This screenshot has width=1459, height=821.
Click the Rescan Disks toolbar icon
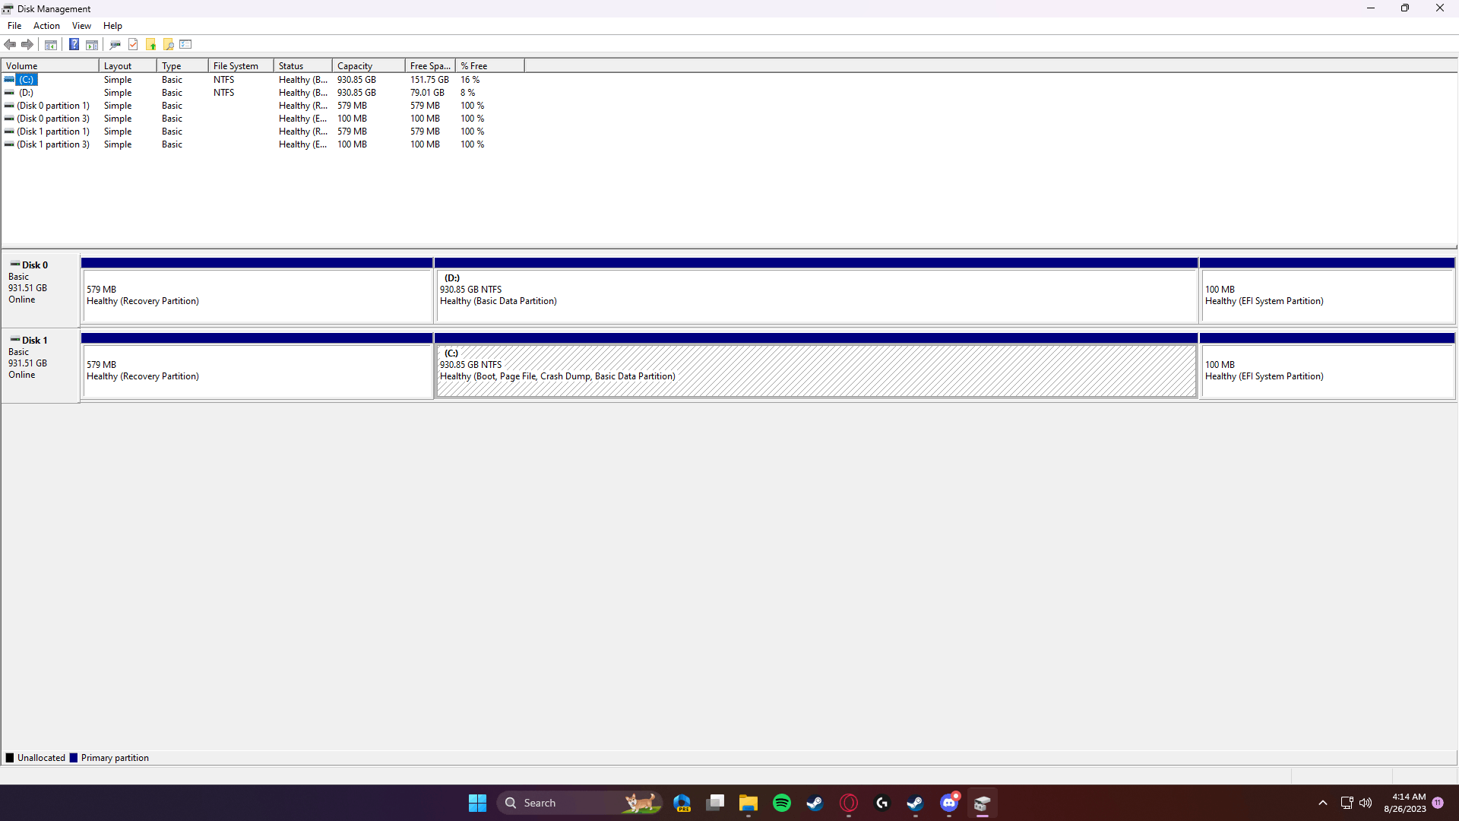[116, 44]
